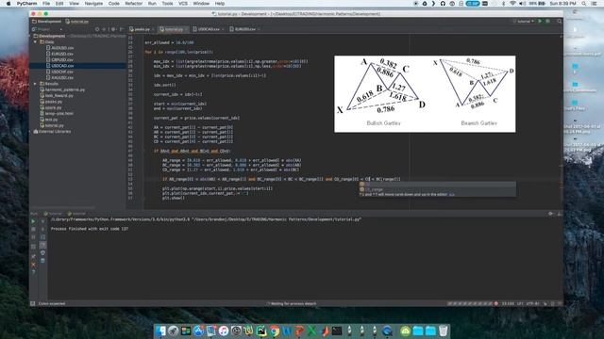Open Microsoft Excel from the Dock
Screen dimensions: 604x339
point(312,331)
